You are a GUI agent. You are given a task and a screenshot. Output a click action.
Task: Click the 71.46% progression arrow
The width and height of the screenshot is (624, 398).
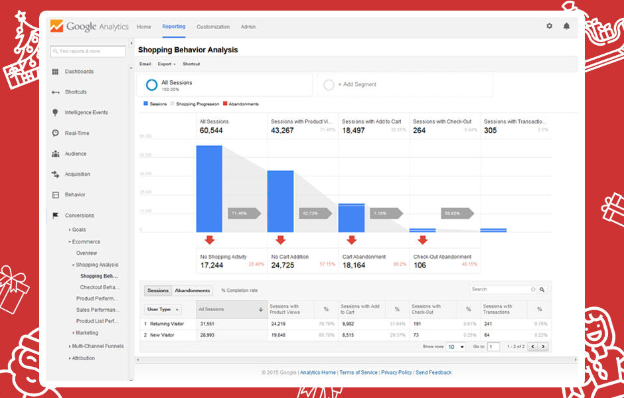pos(244,214)
